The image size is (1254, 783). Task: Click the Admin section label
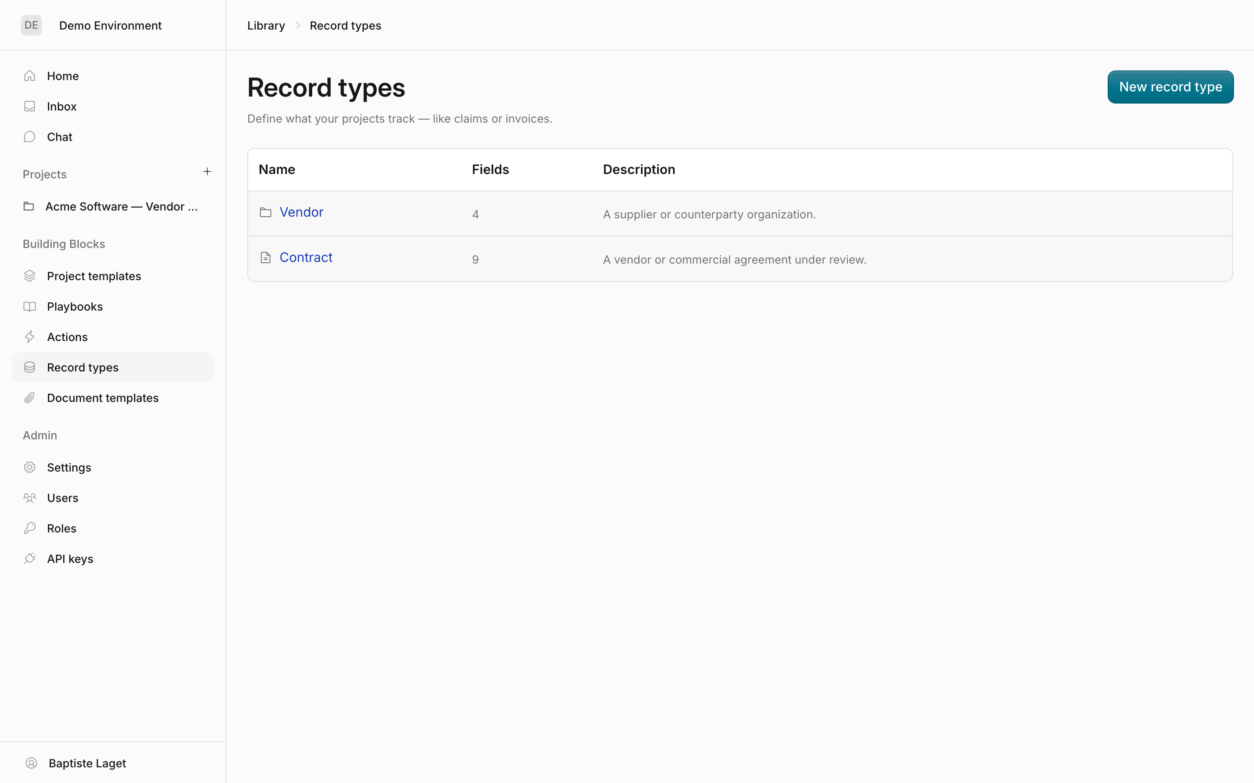(40, 435)
